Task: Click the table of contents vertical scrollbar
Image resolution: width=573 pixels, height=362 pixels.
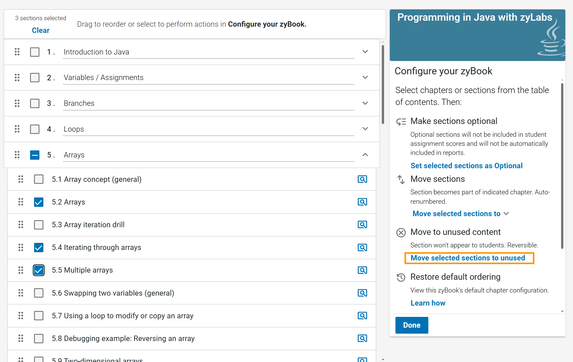Action: coord(383,84)
